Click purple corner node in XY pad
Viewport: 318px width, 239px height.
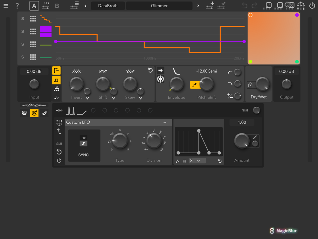[x=297, y=15]
